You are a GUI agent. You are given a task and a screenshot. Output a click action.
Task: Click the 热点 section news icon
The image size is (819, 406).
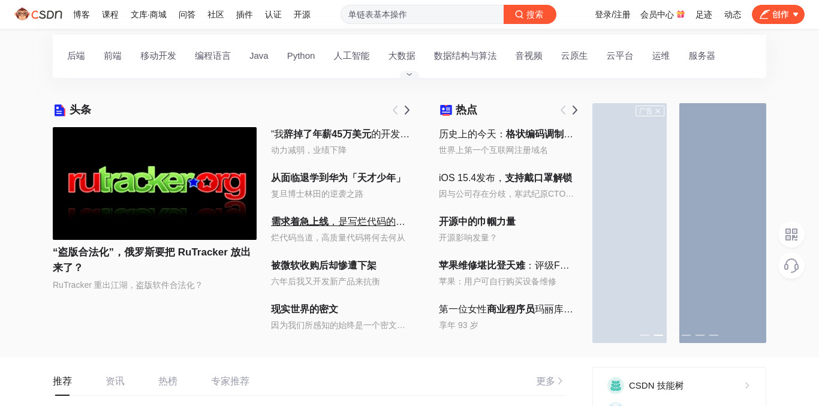[445, 110]
